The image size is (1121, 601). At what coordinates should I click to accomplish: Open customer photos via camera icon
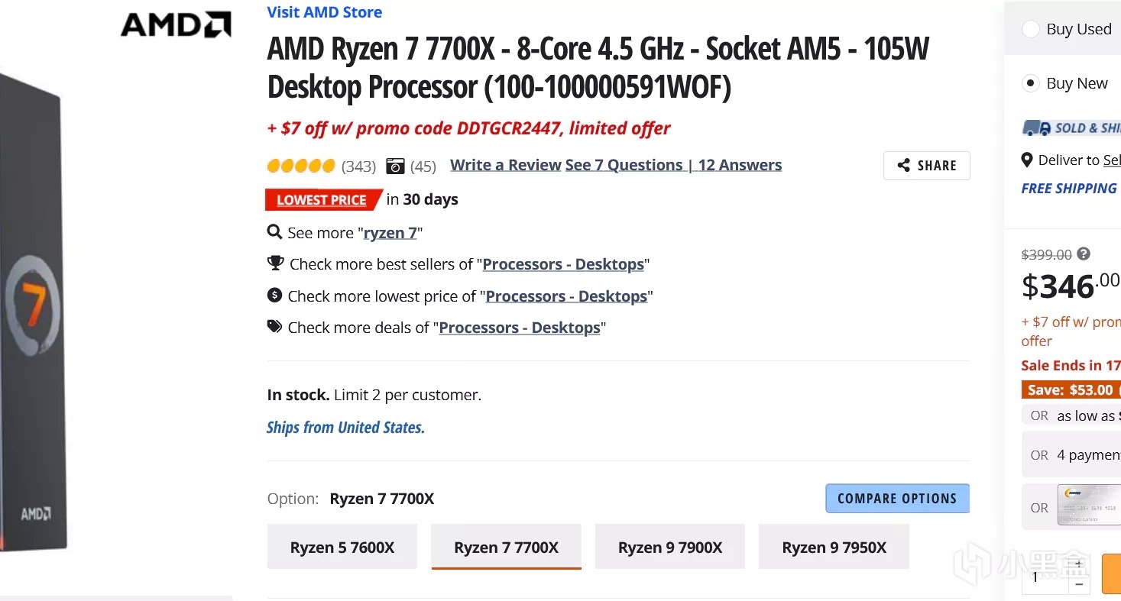(395, 166)
